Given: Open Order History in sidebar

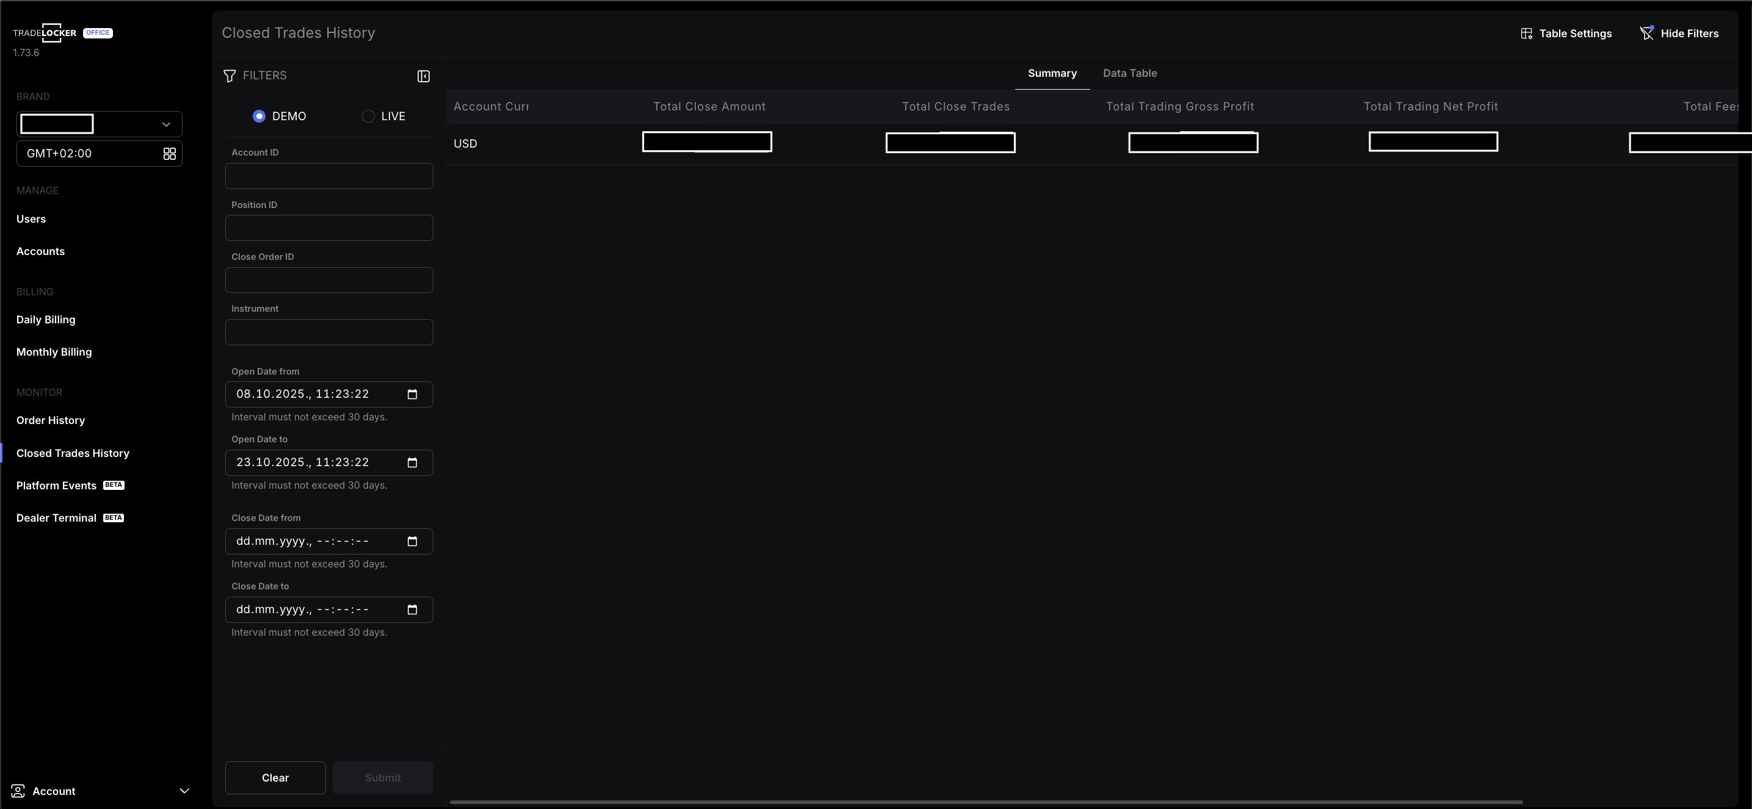Looking at the screenshot, I should coord(50,420).
